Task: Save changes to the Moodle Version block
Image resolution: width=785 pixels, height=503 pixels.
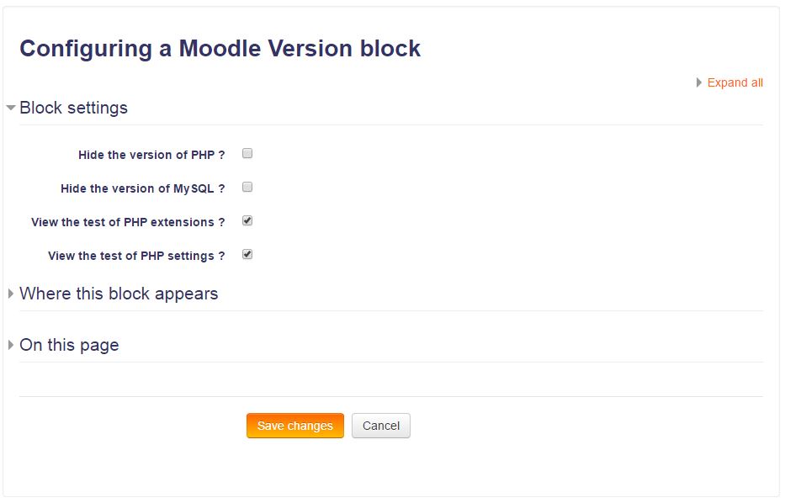Action: (x=294, y=426)
